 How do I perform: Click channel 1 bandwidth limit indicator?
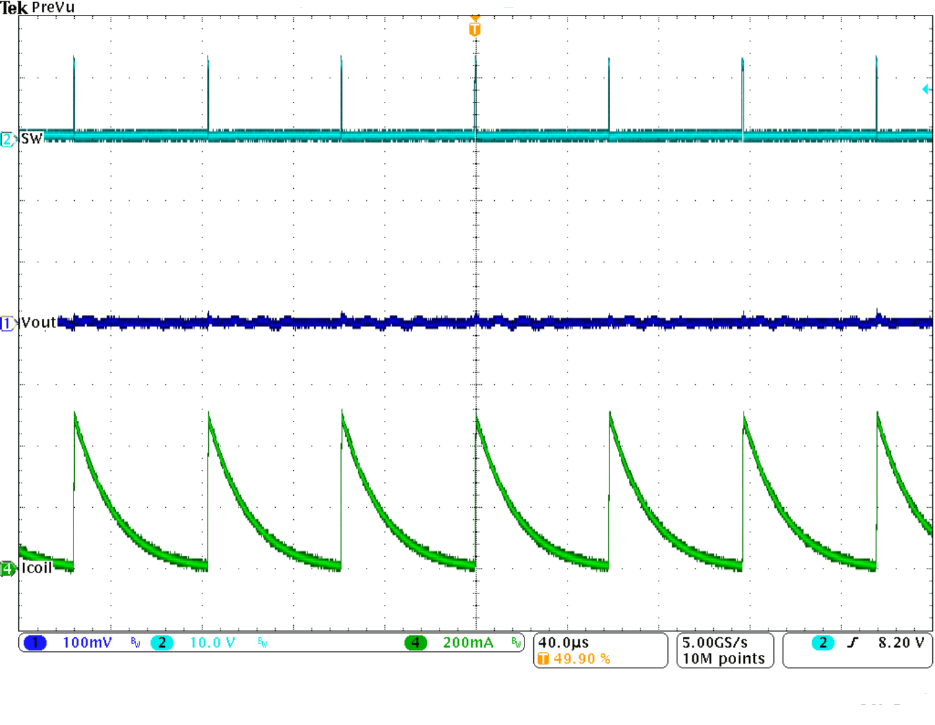click(135, 643)
